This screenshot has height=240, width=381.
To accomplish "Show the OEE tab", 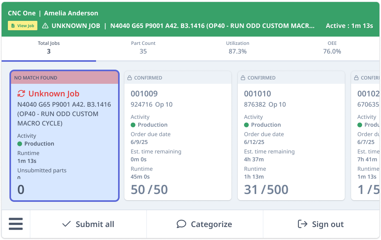I will click(x=332, y=48).
